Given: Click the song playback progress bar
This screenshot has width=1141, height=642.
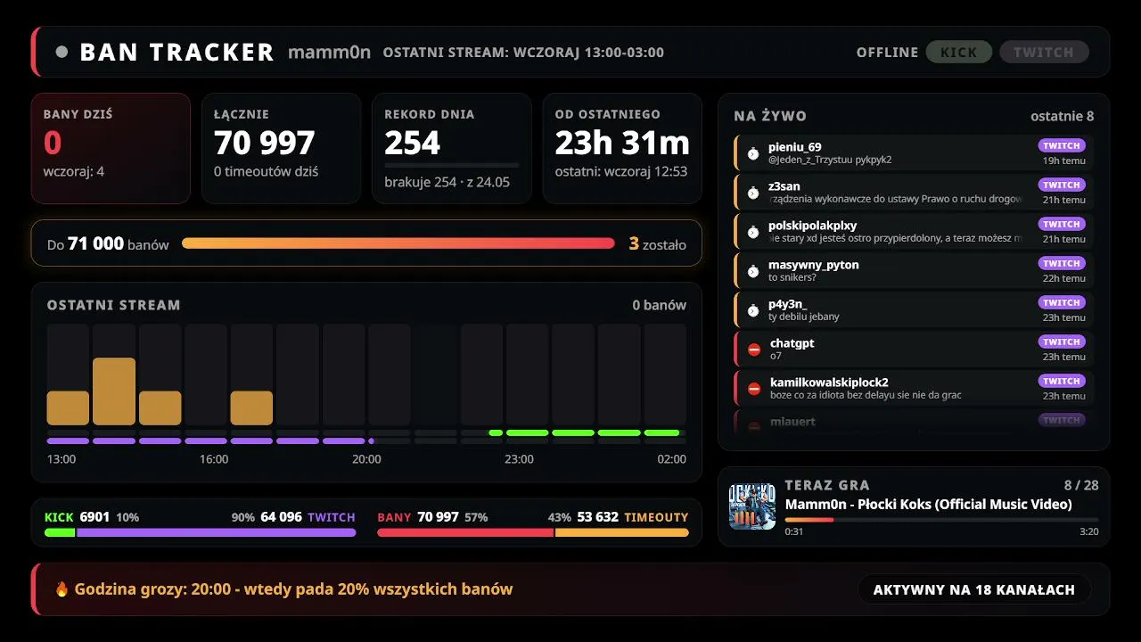Looking at the screenshot, I should (941, 519).
